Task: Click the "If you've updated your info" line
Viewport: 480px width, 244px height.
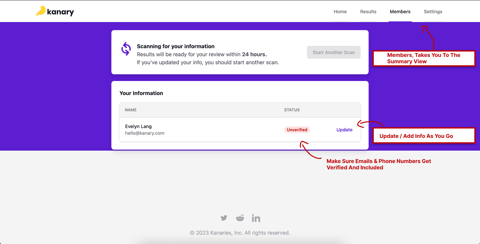Action: (208, 63)
